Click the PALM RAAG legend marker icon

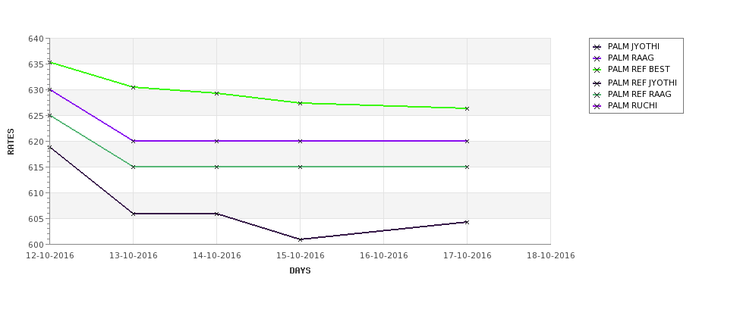click(x=597, y=58)
